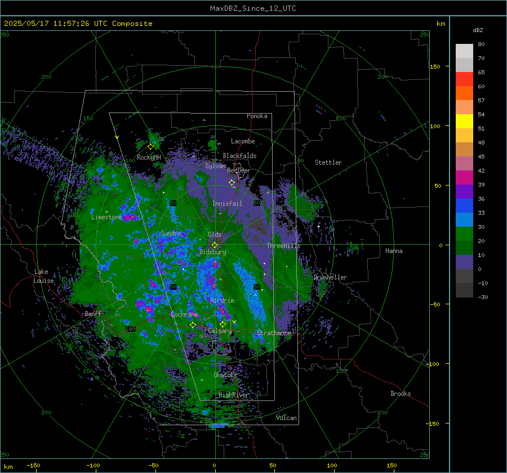Viewport: 507px width, 473px height.
Task: Click the Sylvan label
Action: 215,166
